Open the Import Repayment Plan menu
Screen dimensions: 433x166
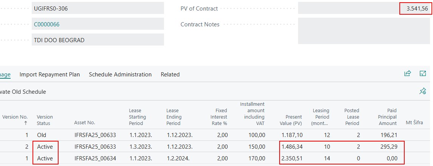point(50,74)
